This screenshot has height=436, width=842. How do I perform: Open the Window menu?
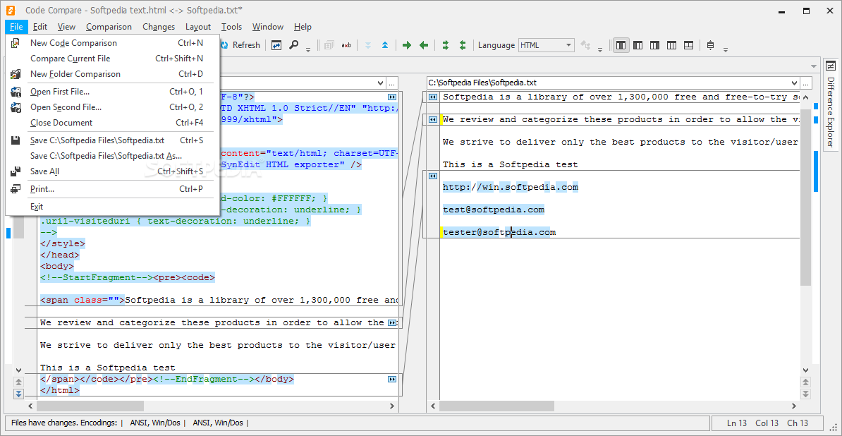click(267, 27)
